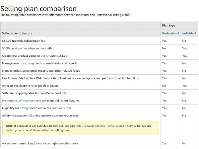Open the gift services link
199x149 pixels.
[x=27, y=101]
